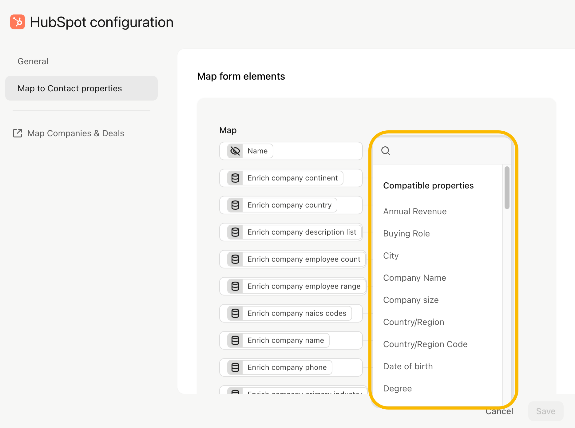Click the Cancel button

499,411
